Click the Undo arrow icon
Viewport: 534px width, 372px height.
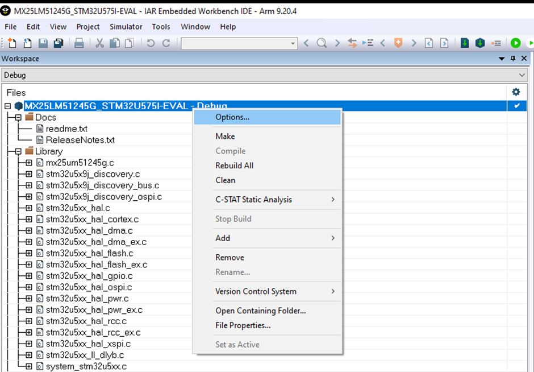tap(151, 43)
